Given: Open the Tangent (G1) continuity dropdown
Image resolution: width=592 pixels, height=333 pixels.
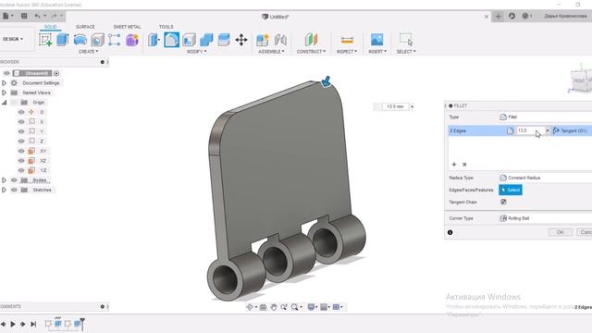Looking at the screenshot, I should point(571,130).
